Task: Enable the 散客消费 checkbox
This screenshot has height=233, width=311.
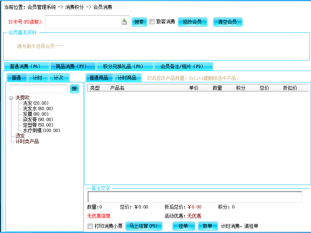Action: tap(152, 22)
